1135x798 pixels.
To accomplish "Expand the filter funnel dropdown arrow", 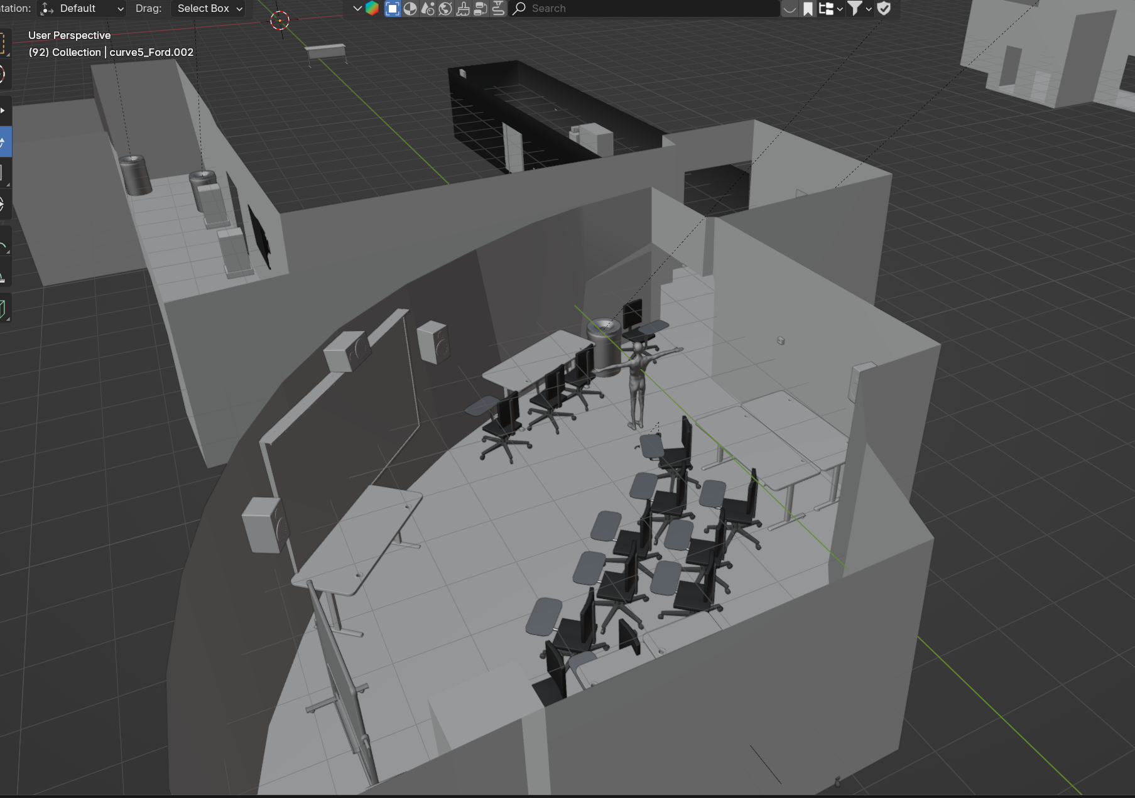I will (869, 8).
